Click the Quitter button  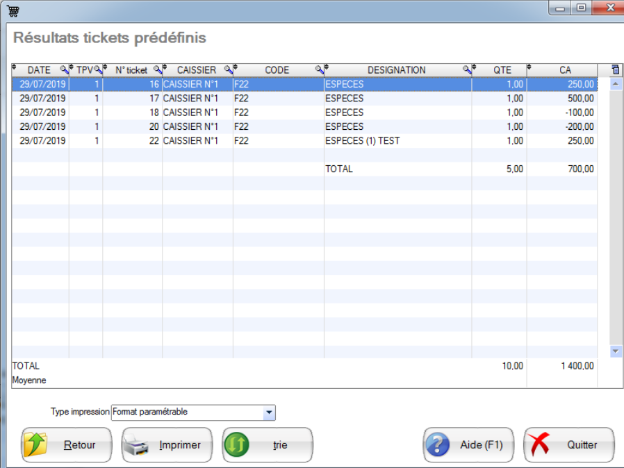[x=569, y=445]
